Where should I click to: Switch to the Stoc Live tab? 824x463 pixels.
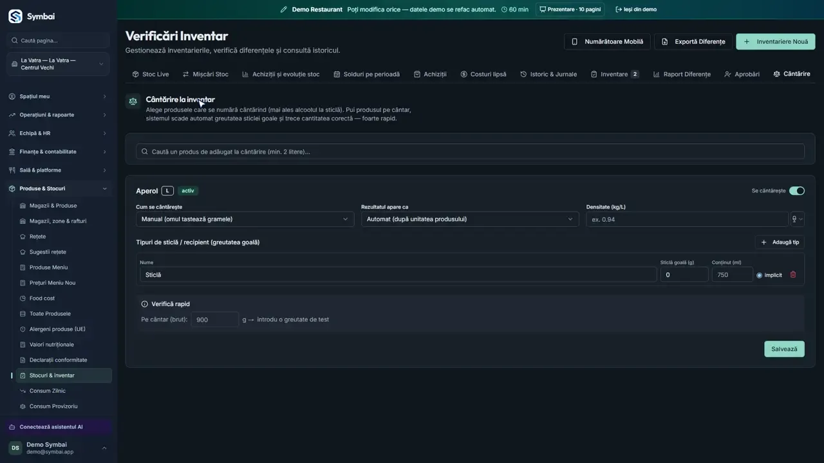click(151, 74)
